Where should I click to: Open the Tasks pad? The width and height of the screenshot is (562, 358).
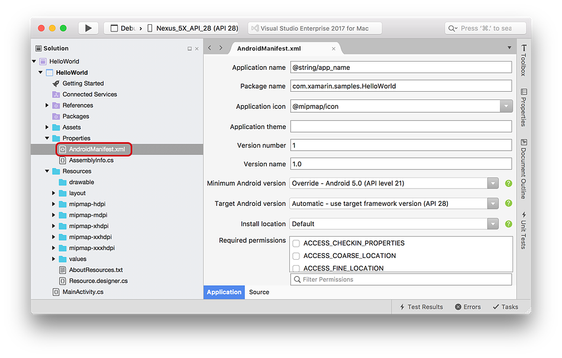pyautogui.click(x=505, y=307)
